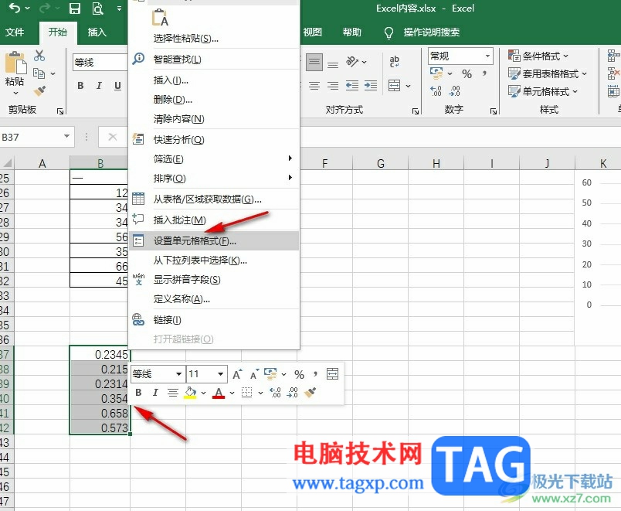Screen dimensions: 621x511
Task: Select column G header
Action: pos(381,163)
